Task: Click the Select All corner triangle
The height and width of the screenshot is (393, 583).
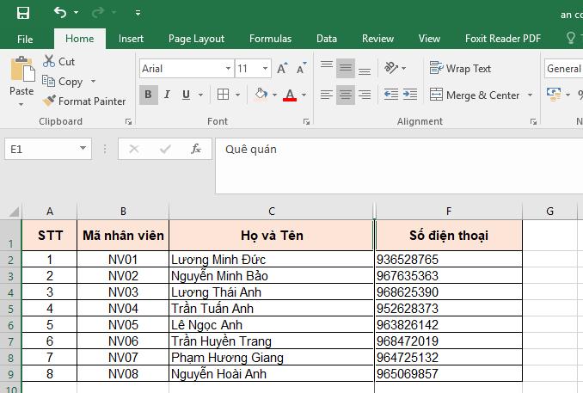Action: point(14,212)
